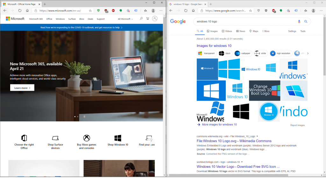
Task: Open Windows in Microsoft site nav
Action: [x=60, y=19]
